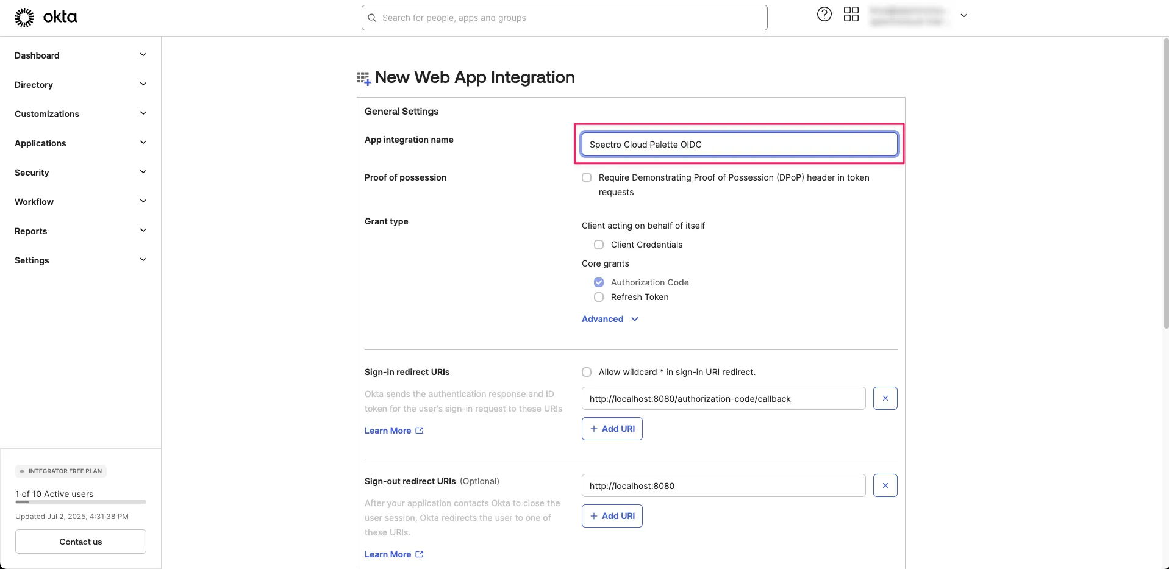Enable the Refresh Token core grant
This screenshot has height=569, width=1169.
[x=598, y=297]
